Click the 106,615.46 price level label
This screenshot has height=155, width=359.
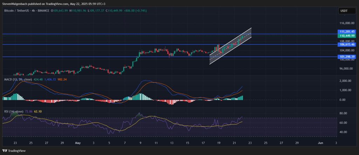pyautogui.click(x=346, y=44)
